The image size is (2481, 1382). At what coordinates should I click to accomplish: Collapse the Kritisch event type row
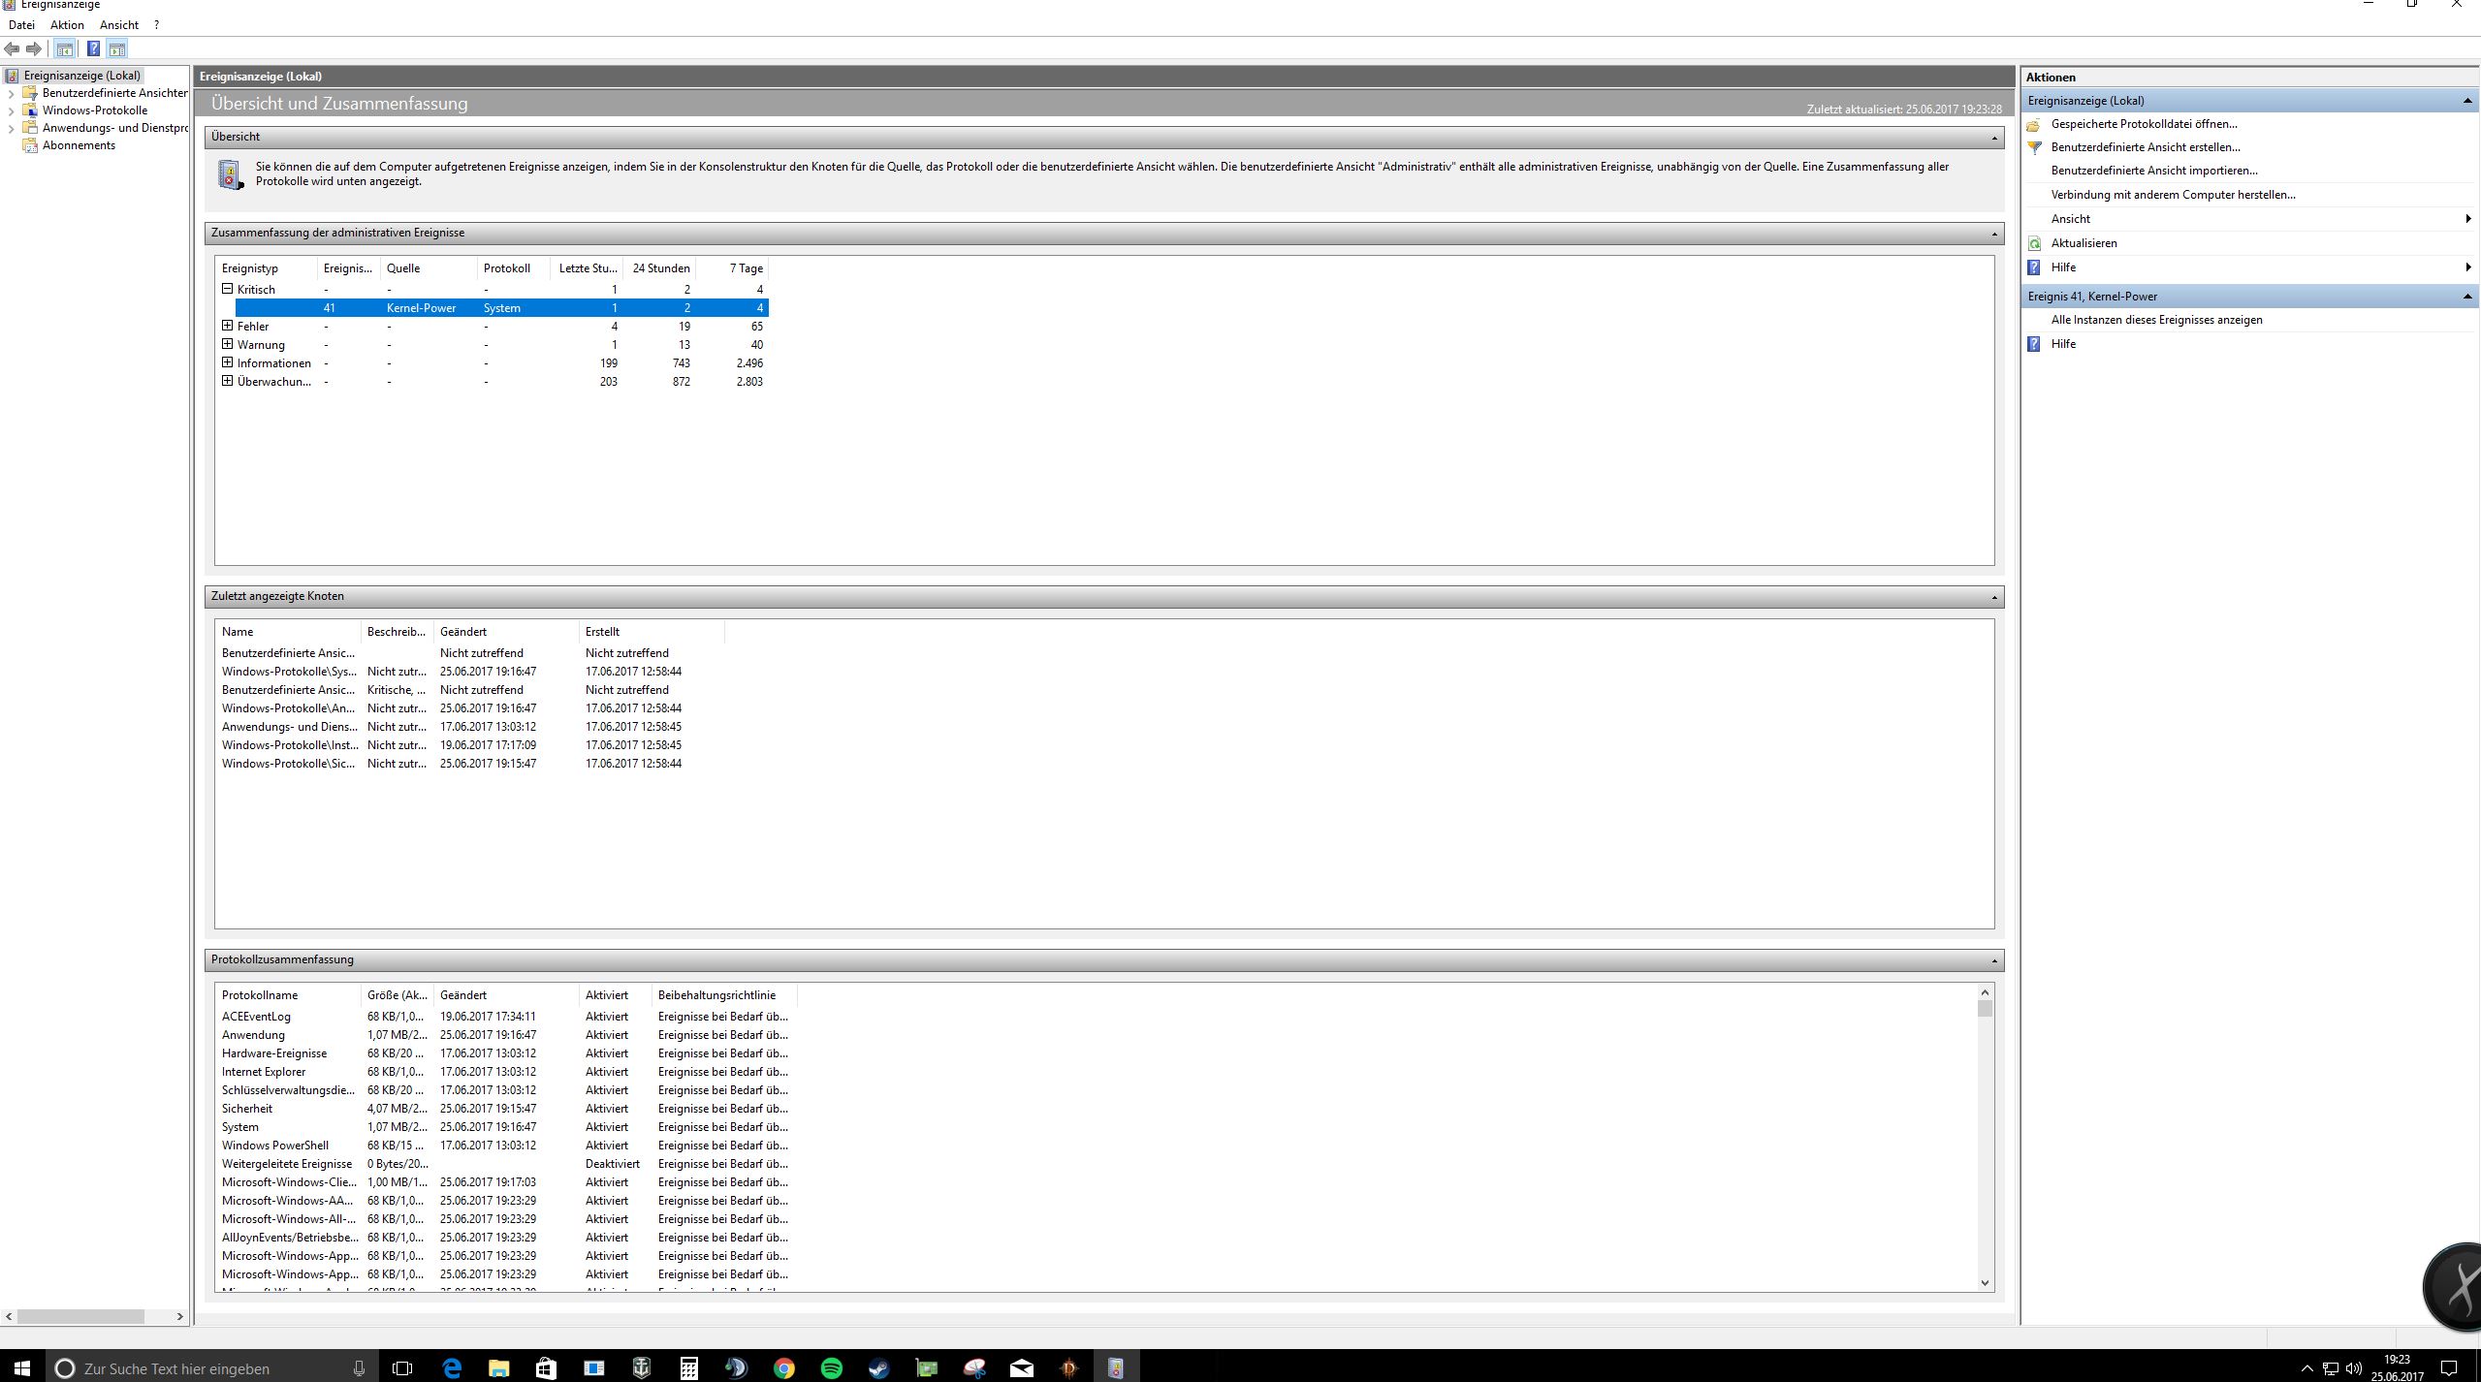point(227,289)
